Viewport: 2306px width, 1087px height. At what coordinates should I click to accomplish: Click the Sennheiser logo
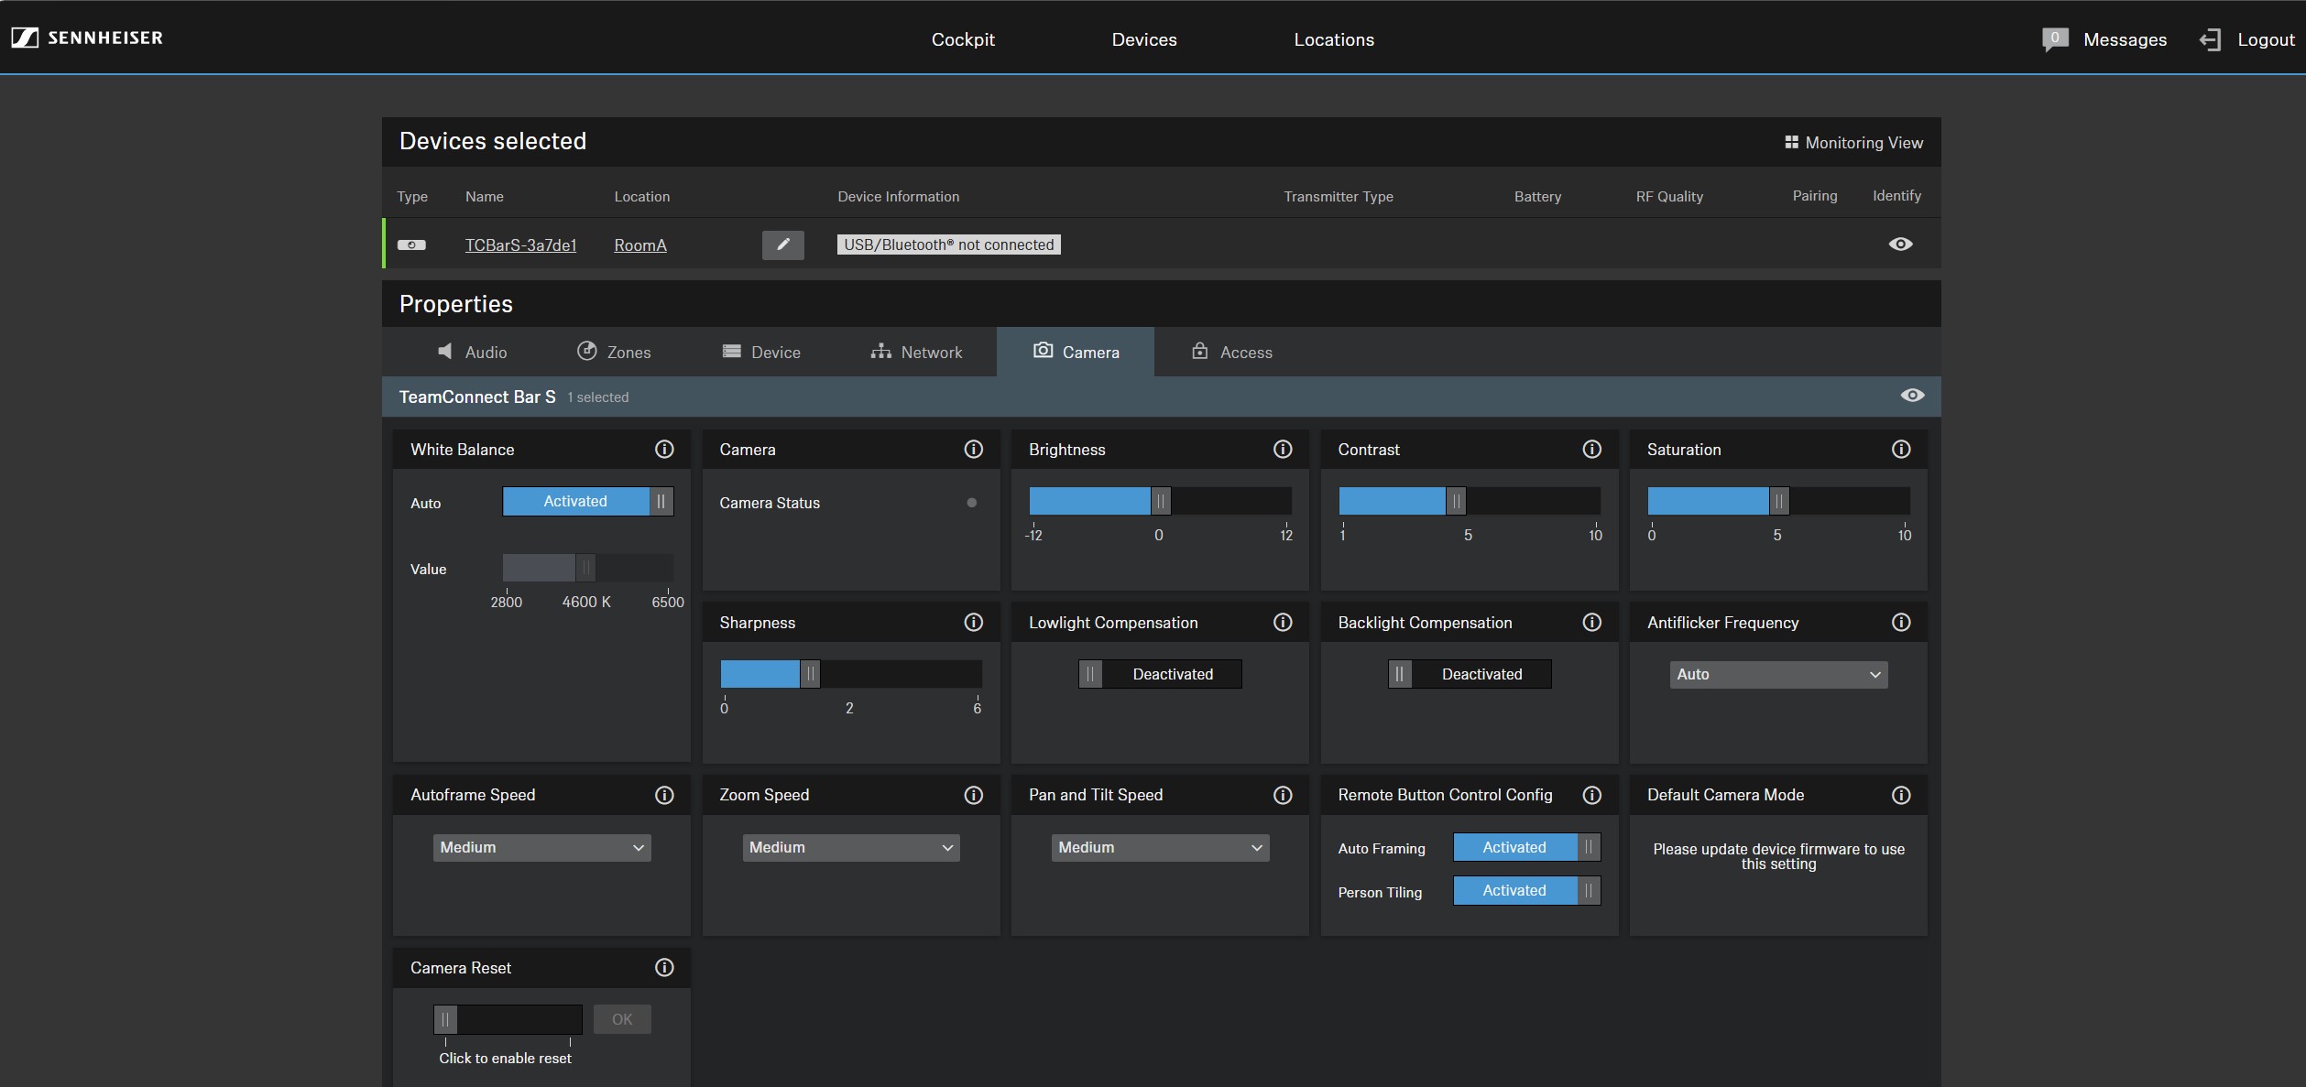pyautogui.click(x=87, y=38)
